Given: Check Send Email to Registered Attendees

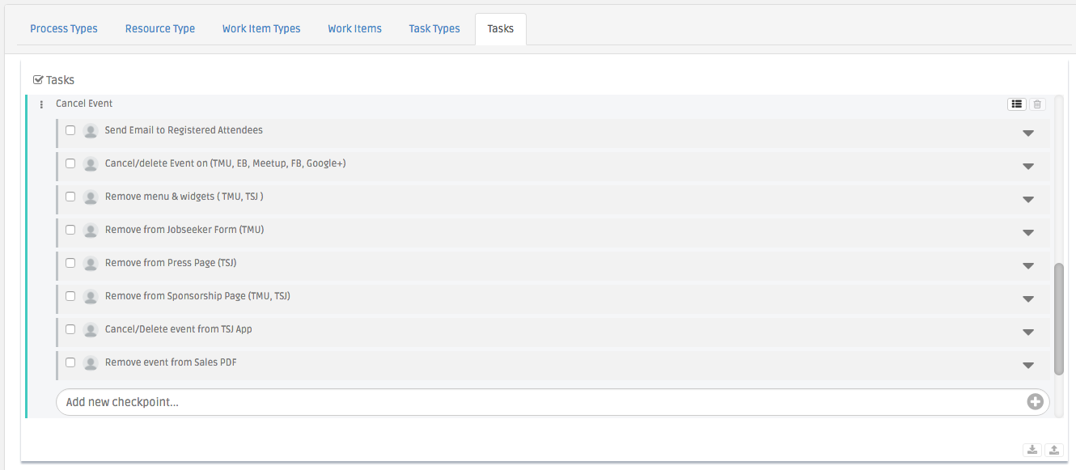Looking at the screenshot, I should point(70,130).
